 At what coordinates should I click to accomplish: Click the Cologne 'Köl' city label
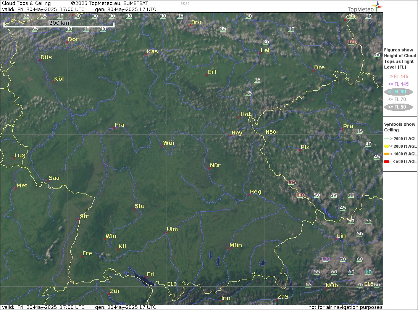point(59,79)
